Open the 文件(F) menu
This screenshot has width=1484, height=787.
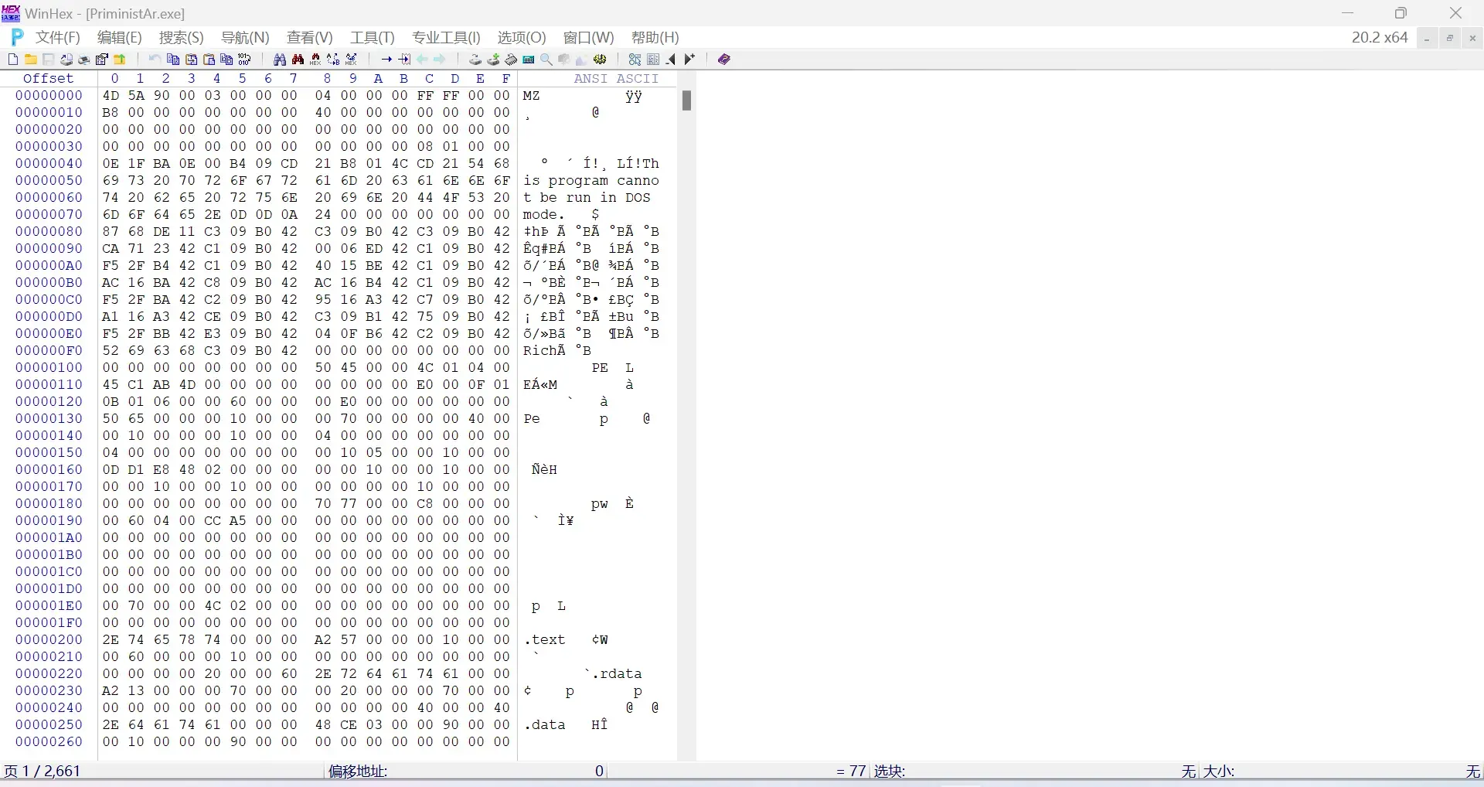pos(58,37)
